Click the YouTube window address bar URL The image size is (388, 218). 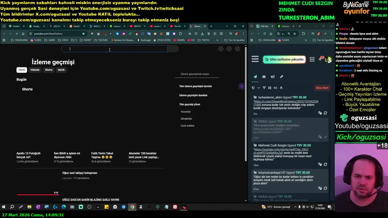(48, 34)
